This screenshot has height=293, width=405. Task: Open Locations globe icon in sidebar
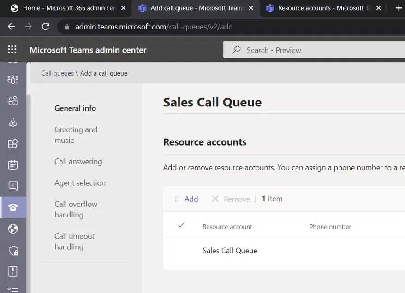point(13,229)
